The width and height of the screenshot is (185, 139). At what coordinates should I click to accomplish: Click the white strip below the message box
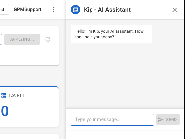pos(125,135)
